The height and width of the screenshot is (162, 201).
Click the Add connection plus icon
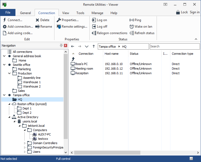5,27
